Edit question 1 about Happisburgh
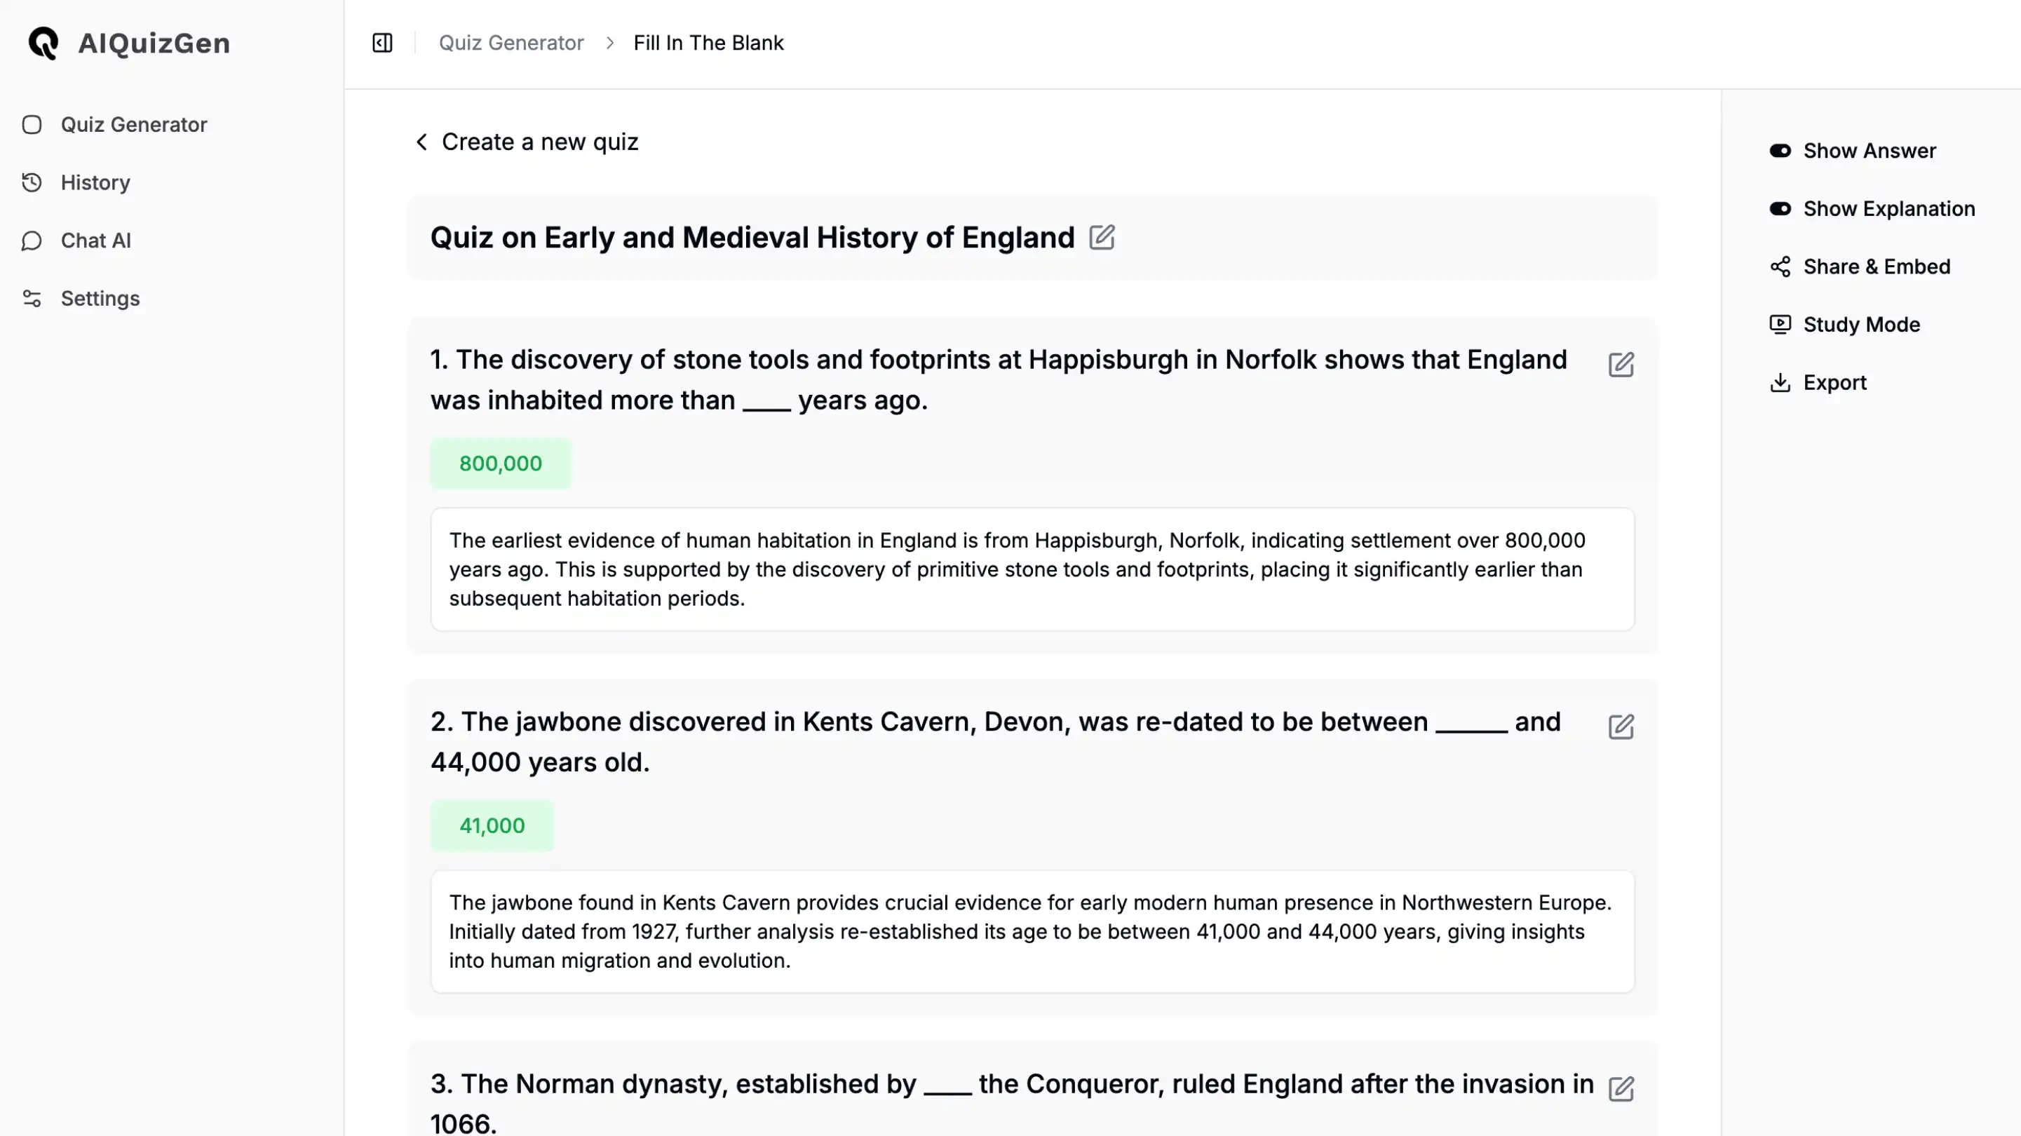Viewport: 2021px width, 1136px height. tap(1621, 364)
